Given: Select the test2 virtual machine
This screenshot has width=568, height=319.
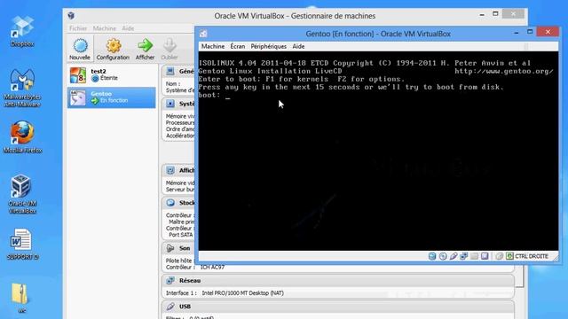Looking at the screenshot, I should click(112, 75).
